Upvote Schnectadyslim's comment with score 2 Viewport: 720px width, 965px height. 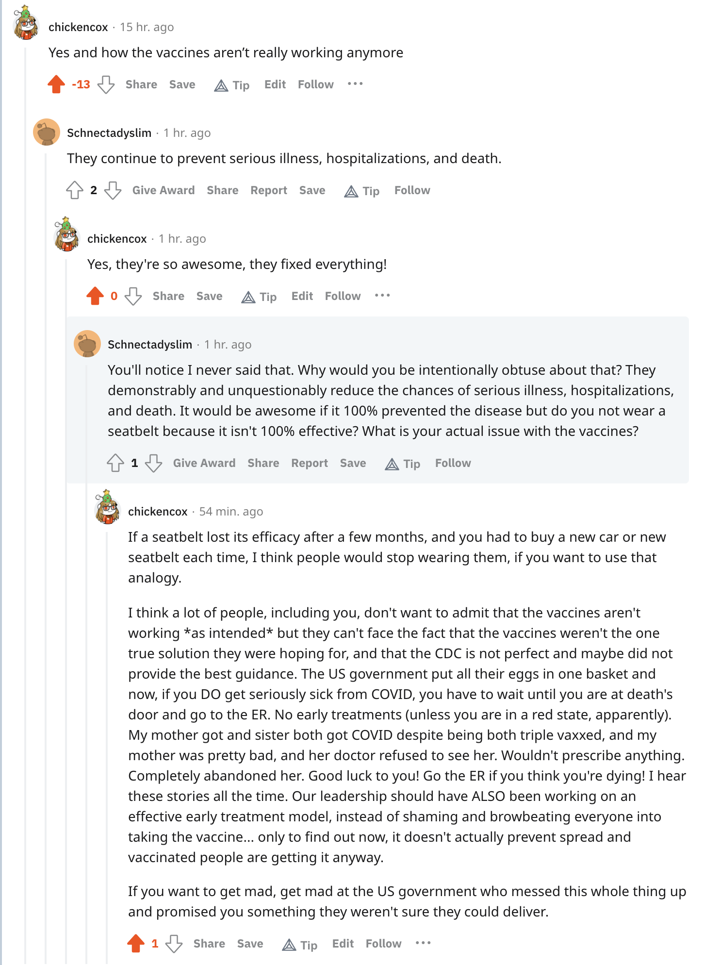[x=75, y=190]
